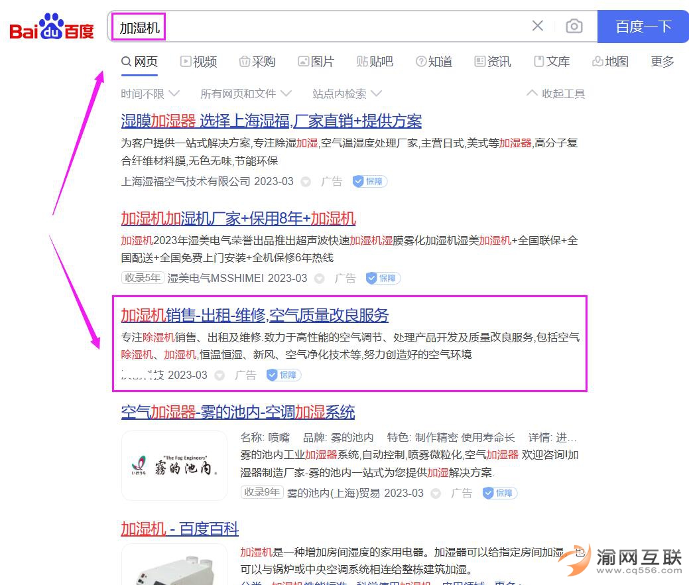Click the camera image search icon
Viewport: 689px width, 585px height.
tap(574, 26)
